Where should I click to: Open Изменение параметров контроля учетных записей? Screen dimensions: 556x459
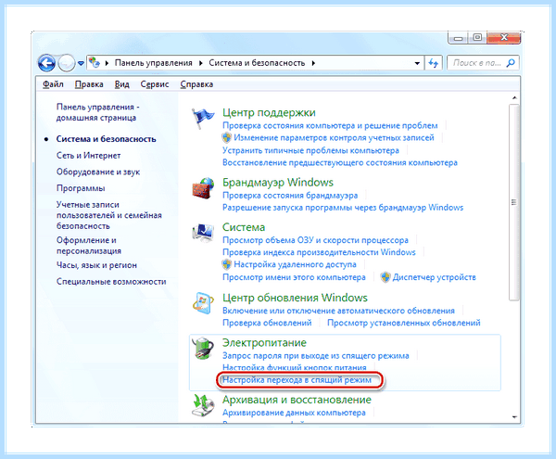334,137
